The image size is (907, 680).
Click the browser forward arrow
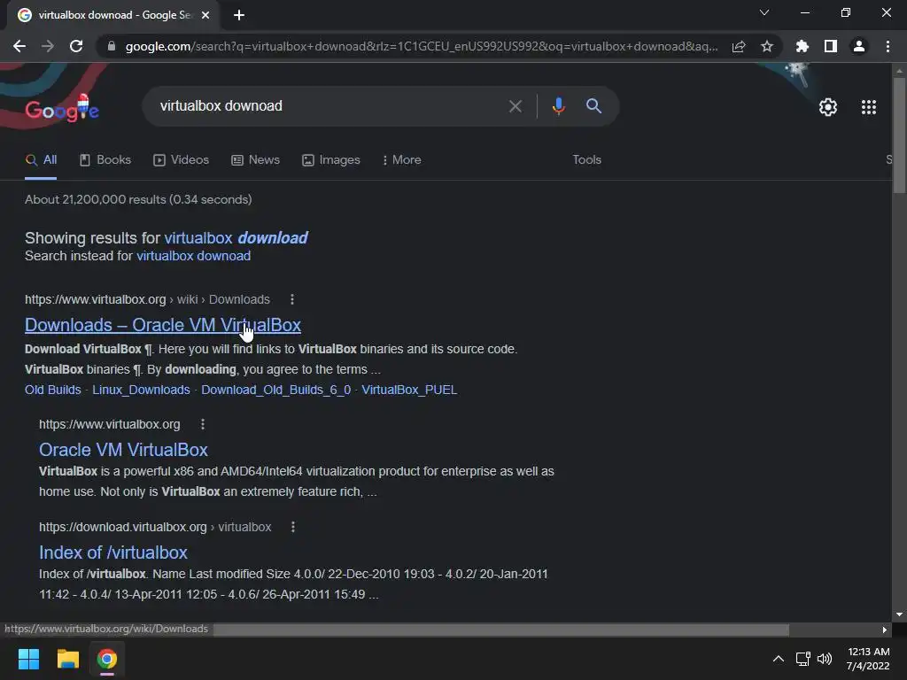coord(48,46)
